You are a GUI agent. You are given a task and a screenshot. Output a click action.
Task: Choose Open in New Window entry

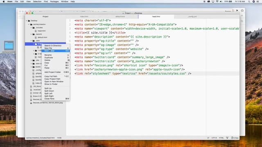(x=56, y=82)
